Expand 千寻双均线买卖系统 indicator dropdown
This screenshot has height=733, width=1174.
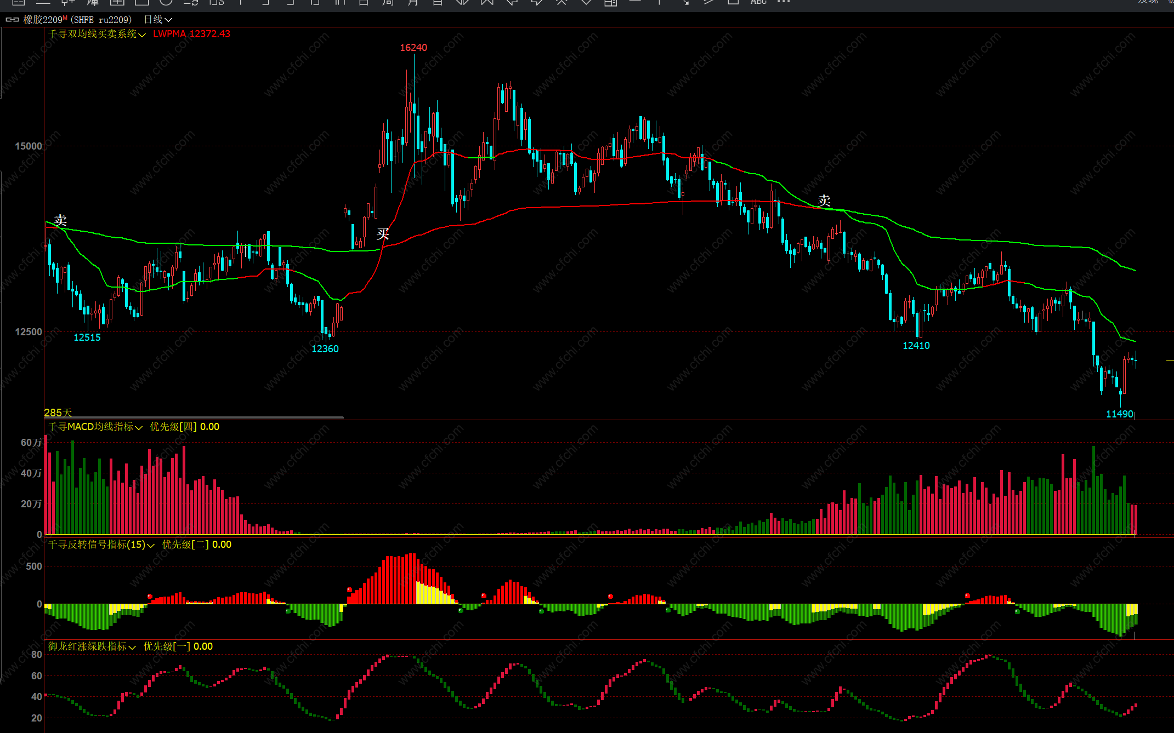tap(142, 35)
